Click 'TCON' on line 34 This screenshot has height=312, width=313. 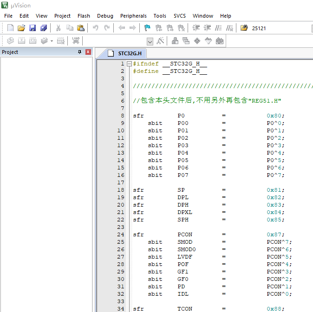pyautogui.click(x=185, y=309)
